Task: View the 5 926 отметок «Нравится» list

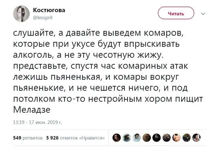Action: [75, 138]
